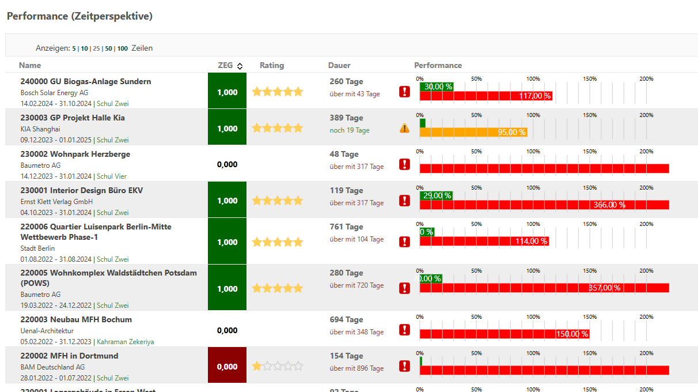This screenshot has width=698, height=392.
Task: Show 100 rows per page
Action: (122, 48)
